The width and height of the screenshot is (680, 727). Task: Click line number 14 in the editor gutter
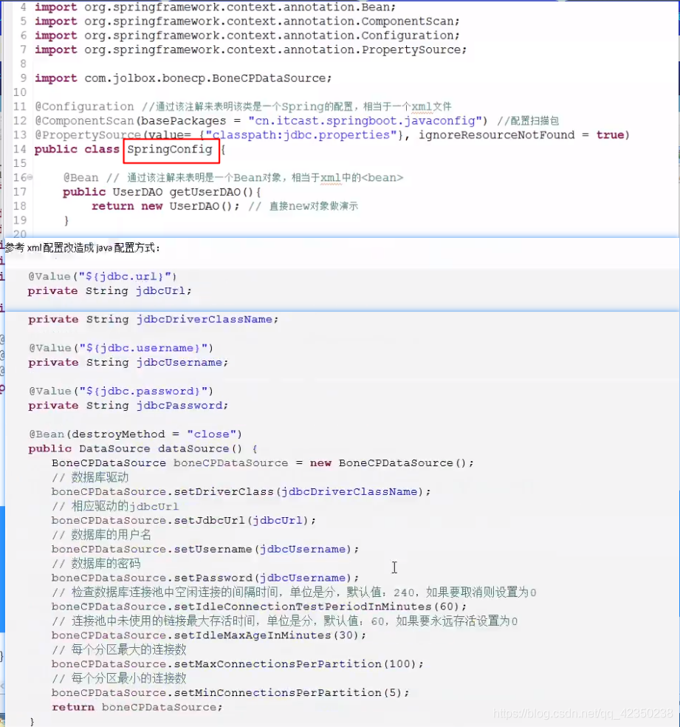pyautogui.click(x=18, y=149)
